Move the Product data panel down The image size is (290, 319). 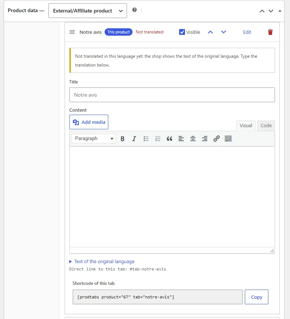pos(271,11)
